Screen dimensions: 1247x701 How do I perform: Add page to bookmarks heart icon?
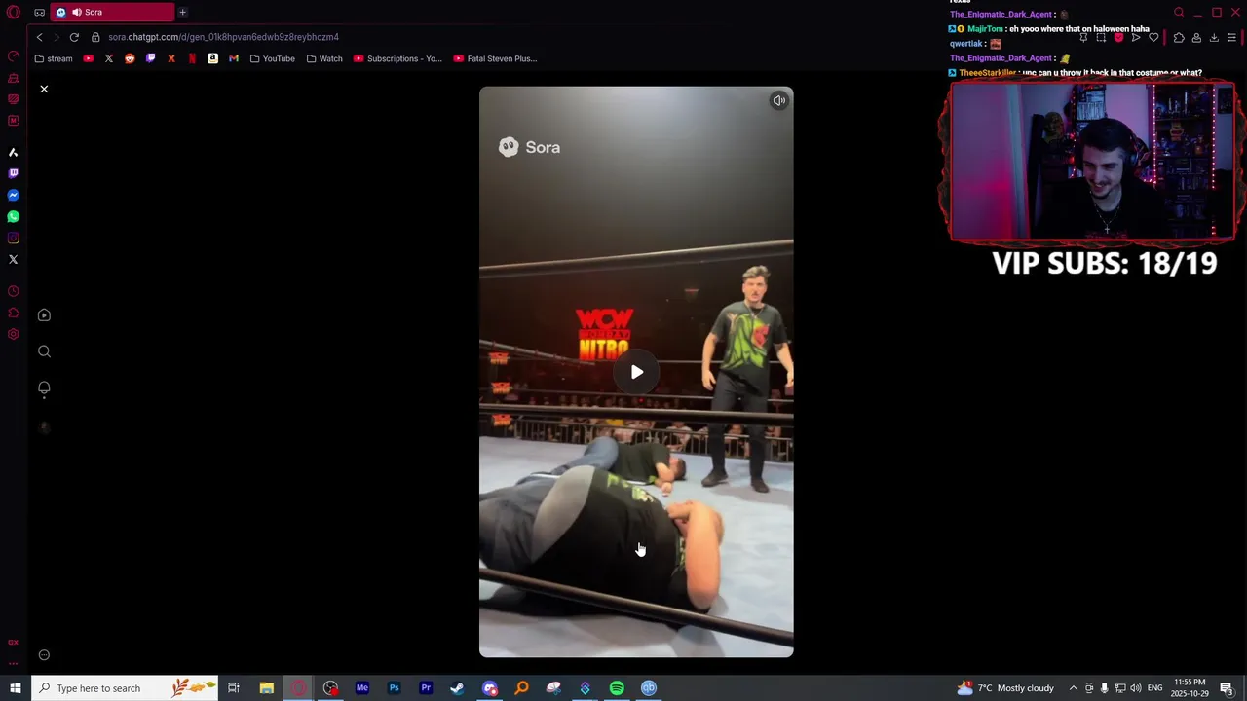click(1153, 38)
